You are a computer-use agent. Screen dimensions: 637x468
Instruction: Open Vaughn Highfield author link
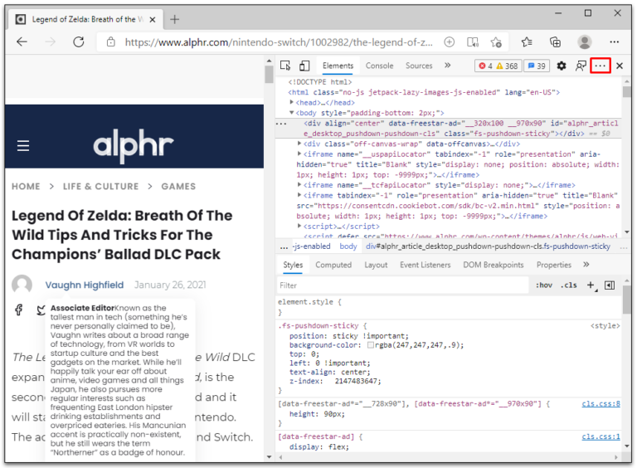(84, 285)
